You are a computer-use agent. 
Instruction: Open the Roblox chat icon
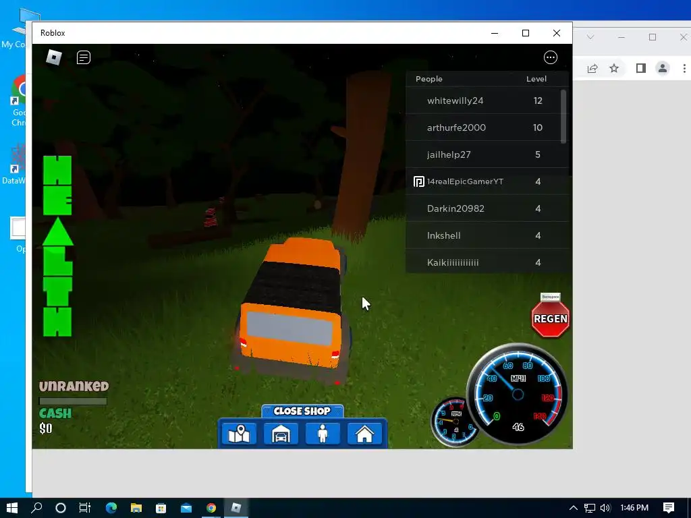pyautogui.click(x=83, y=57)
